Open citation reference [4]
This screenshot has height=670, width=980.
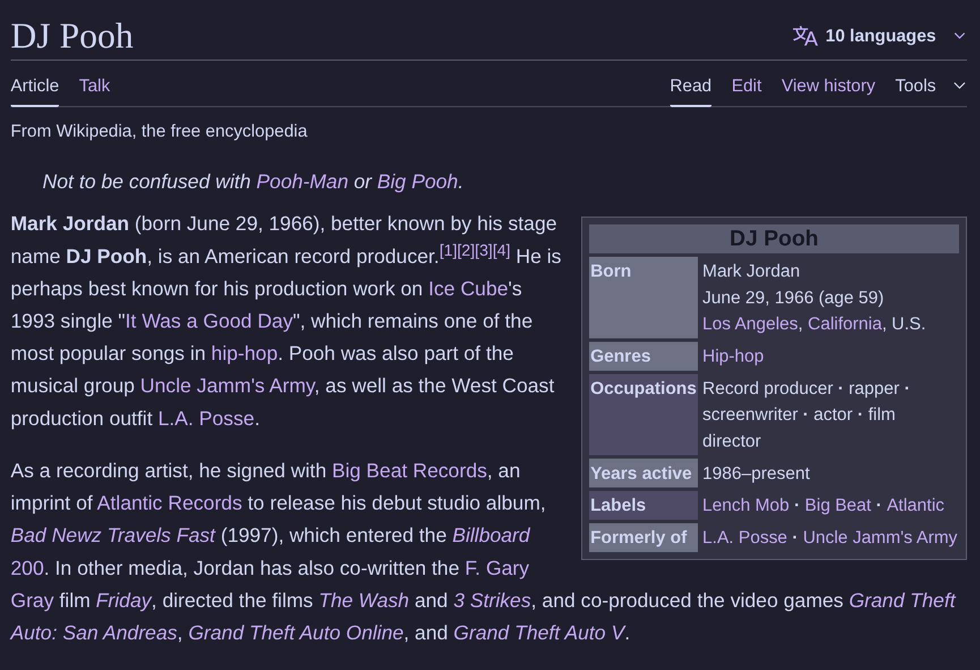(x=502, y=251)
